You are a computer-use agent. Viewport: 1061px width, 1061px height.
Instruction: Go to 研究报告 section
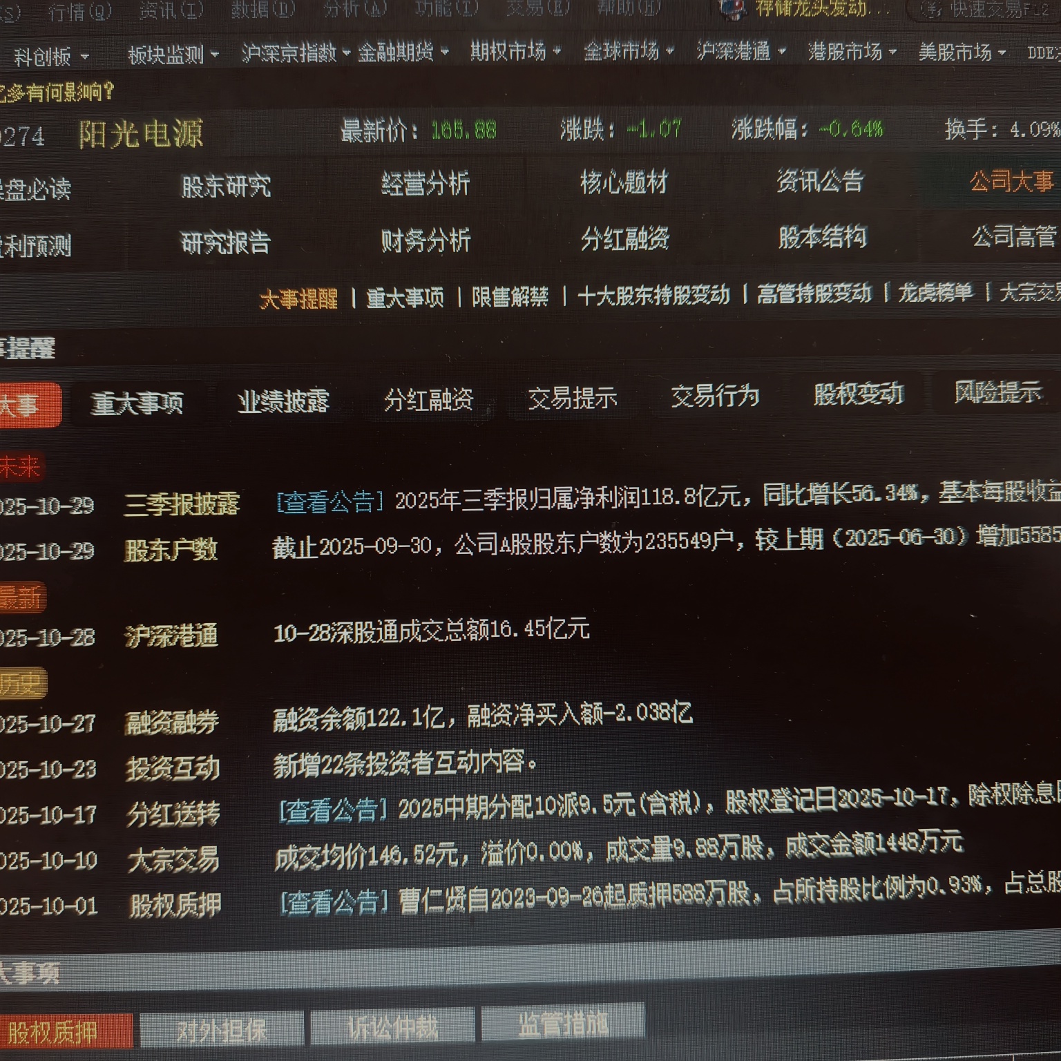pos(225,242)
